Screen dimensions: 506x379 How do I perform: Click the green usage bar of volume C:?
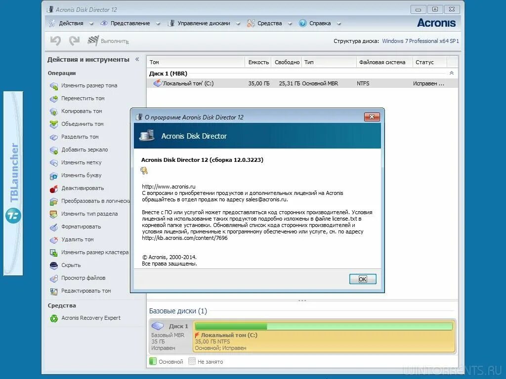323,327
